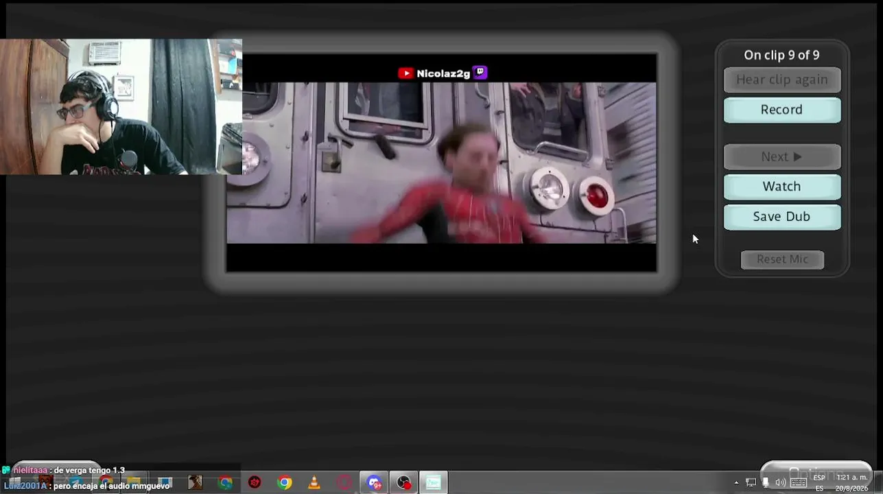The image size is (883, 494).
Task: Click the Reset Mic button
Action: [782, 259]
